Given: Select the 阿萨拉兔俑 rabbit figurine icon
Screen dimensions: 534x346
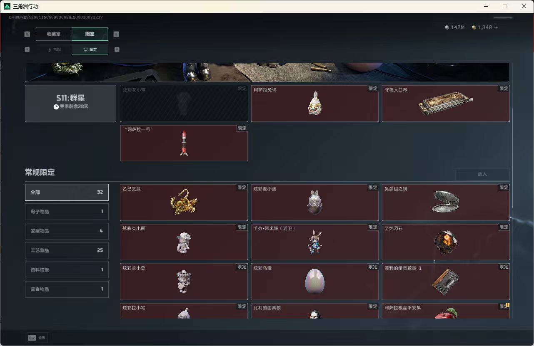Looking at the screenshot, I should [314, 103].
